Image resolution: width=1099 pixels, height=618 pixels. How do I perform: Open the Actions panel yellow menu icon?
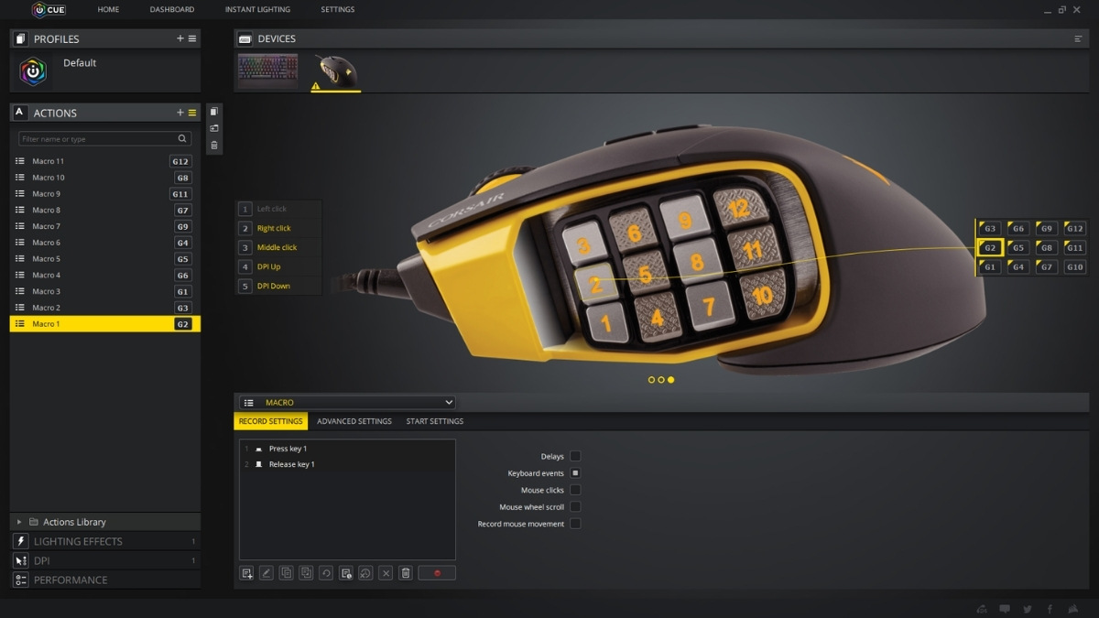coord(192,113)
